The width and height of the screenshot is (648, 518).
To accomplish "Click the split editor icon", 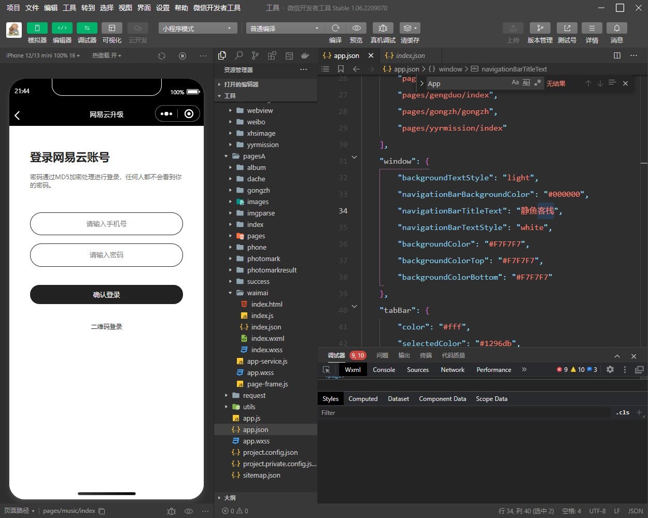I will click(x=617, y=55).
